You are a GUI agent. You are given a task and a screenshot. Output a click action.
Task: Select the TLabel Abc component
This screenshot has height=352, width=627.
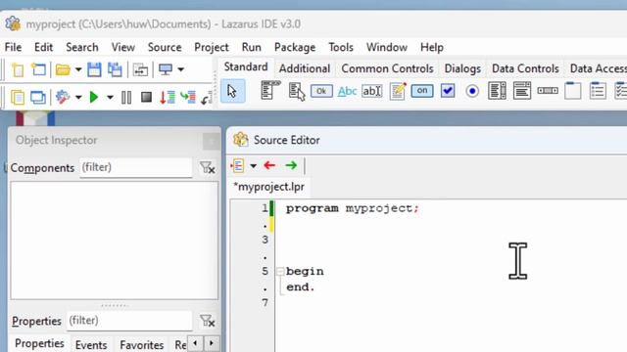click(x=347, y=91)
